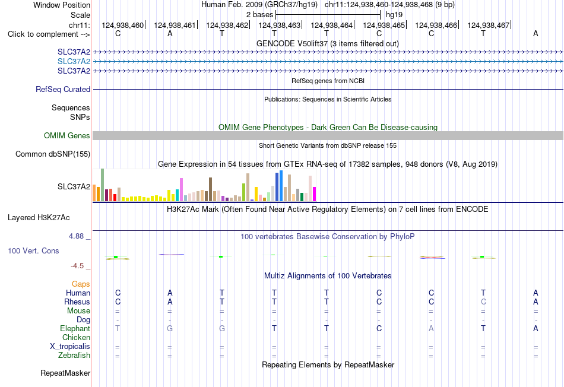The height and width of the screenshot is (387, 564).
Task: Click the magenta last GTEx expression bar
Action: tap(315, 194)
